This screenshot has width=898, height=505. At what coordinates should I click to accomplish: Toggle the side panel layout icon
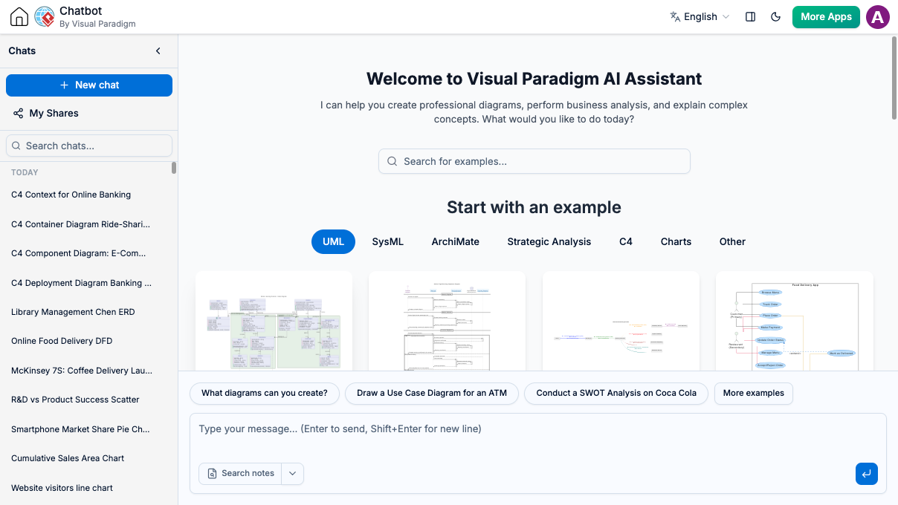point(751,16)
